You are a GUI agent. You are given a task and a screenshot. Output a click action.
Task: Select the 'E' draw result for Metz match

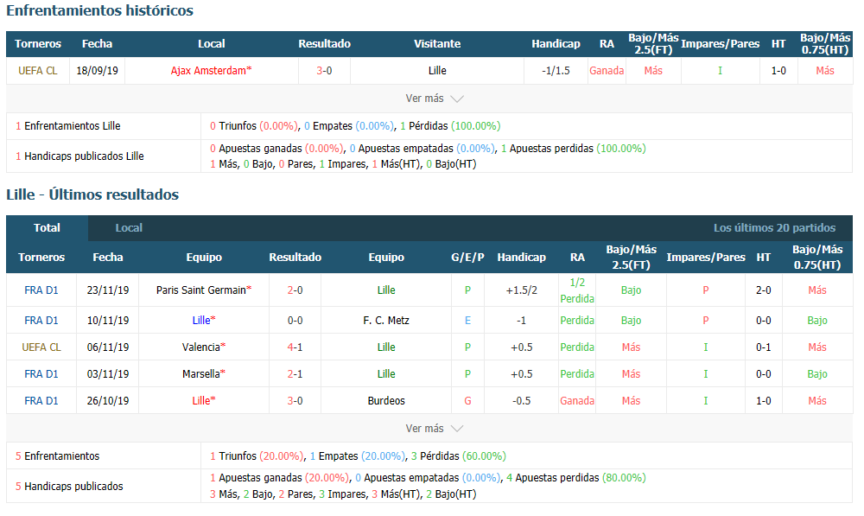[x=467, y=321]
